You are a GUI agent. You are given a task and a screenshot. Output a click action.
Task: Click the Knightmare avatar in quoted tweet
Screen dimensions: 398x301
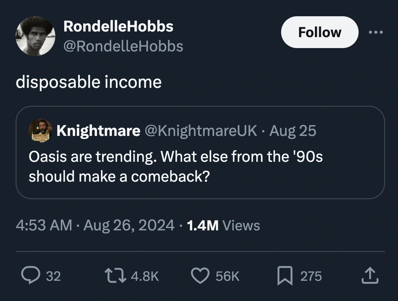point(40,131)
